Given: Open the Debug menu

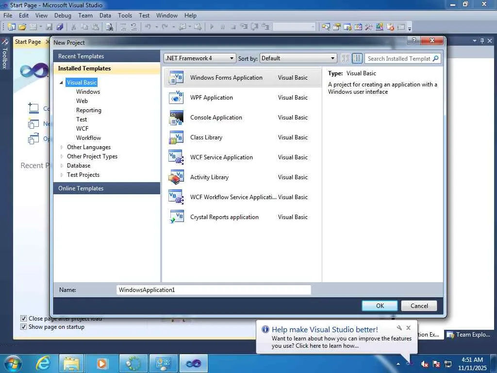Looking at the screenshot, I should click(x=63, y=15).
